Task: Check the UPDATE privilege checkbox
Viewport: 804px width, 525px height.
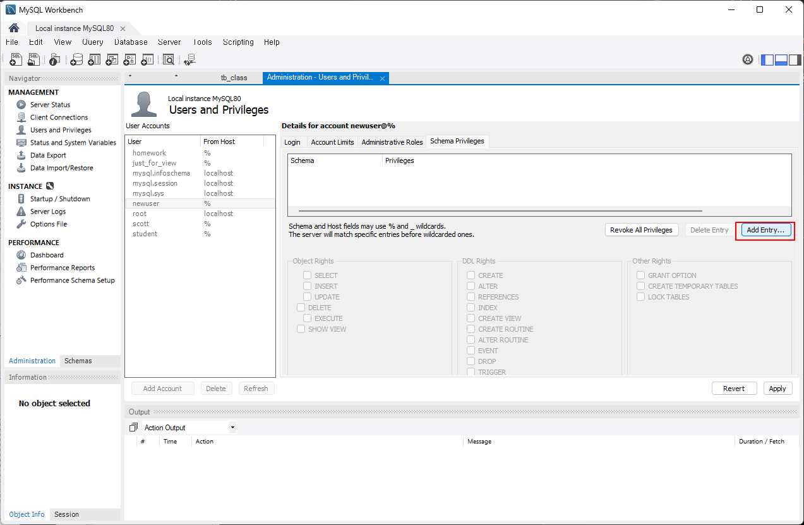Action: [x=308, y=297]
